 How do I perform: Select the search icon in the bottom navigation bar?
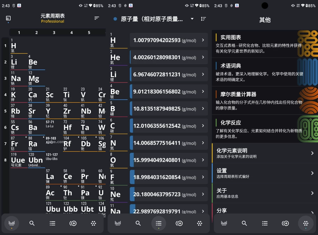pyautogui.click(x=32, y=223)
